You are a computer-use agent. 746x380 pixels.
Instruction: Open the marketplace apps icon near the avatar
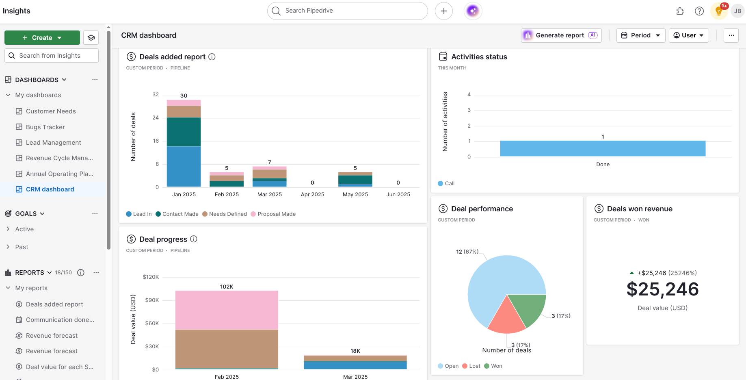point(680,11)
